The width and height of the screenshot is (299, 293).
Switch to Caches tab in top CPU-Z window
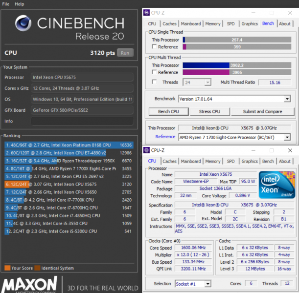(x=169, y=24)
